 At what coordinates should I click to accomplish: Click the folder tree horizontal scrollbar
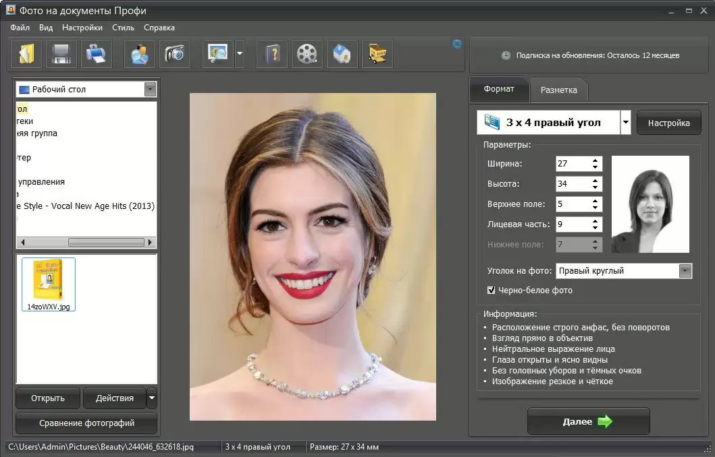(105, 242)
